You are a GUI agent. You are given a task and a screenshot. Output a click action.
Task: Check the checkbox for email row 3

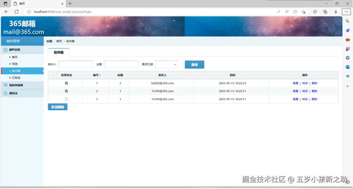click(x=66, y=99)
